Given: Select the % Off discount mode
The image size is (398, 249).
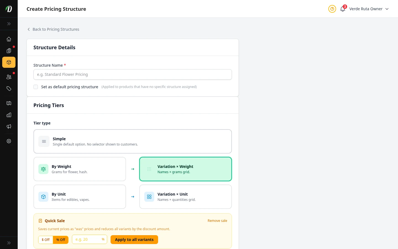Looking at the screenshot, I should click(x=61, y=240).
